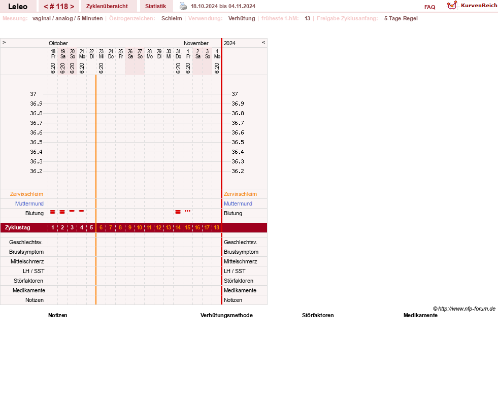Image resolution: width=498 pixels, height=406 pixels.
Task: Click the 5-Tage-Regel setting value
Action: click(401, 18)
